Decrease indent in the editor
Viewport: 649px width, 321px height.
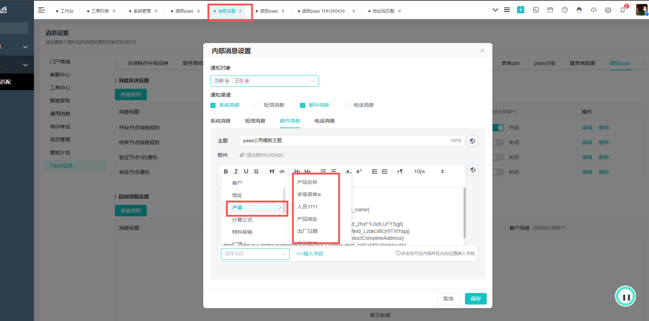pos(375,171)
